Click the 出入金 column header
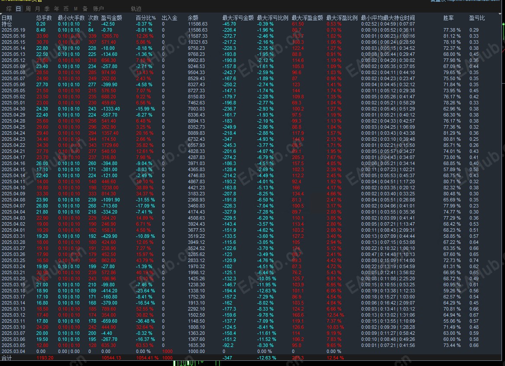This screenshot has height=366, width=505. coord(169,18)
